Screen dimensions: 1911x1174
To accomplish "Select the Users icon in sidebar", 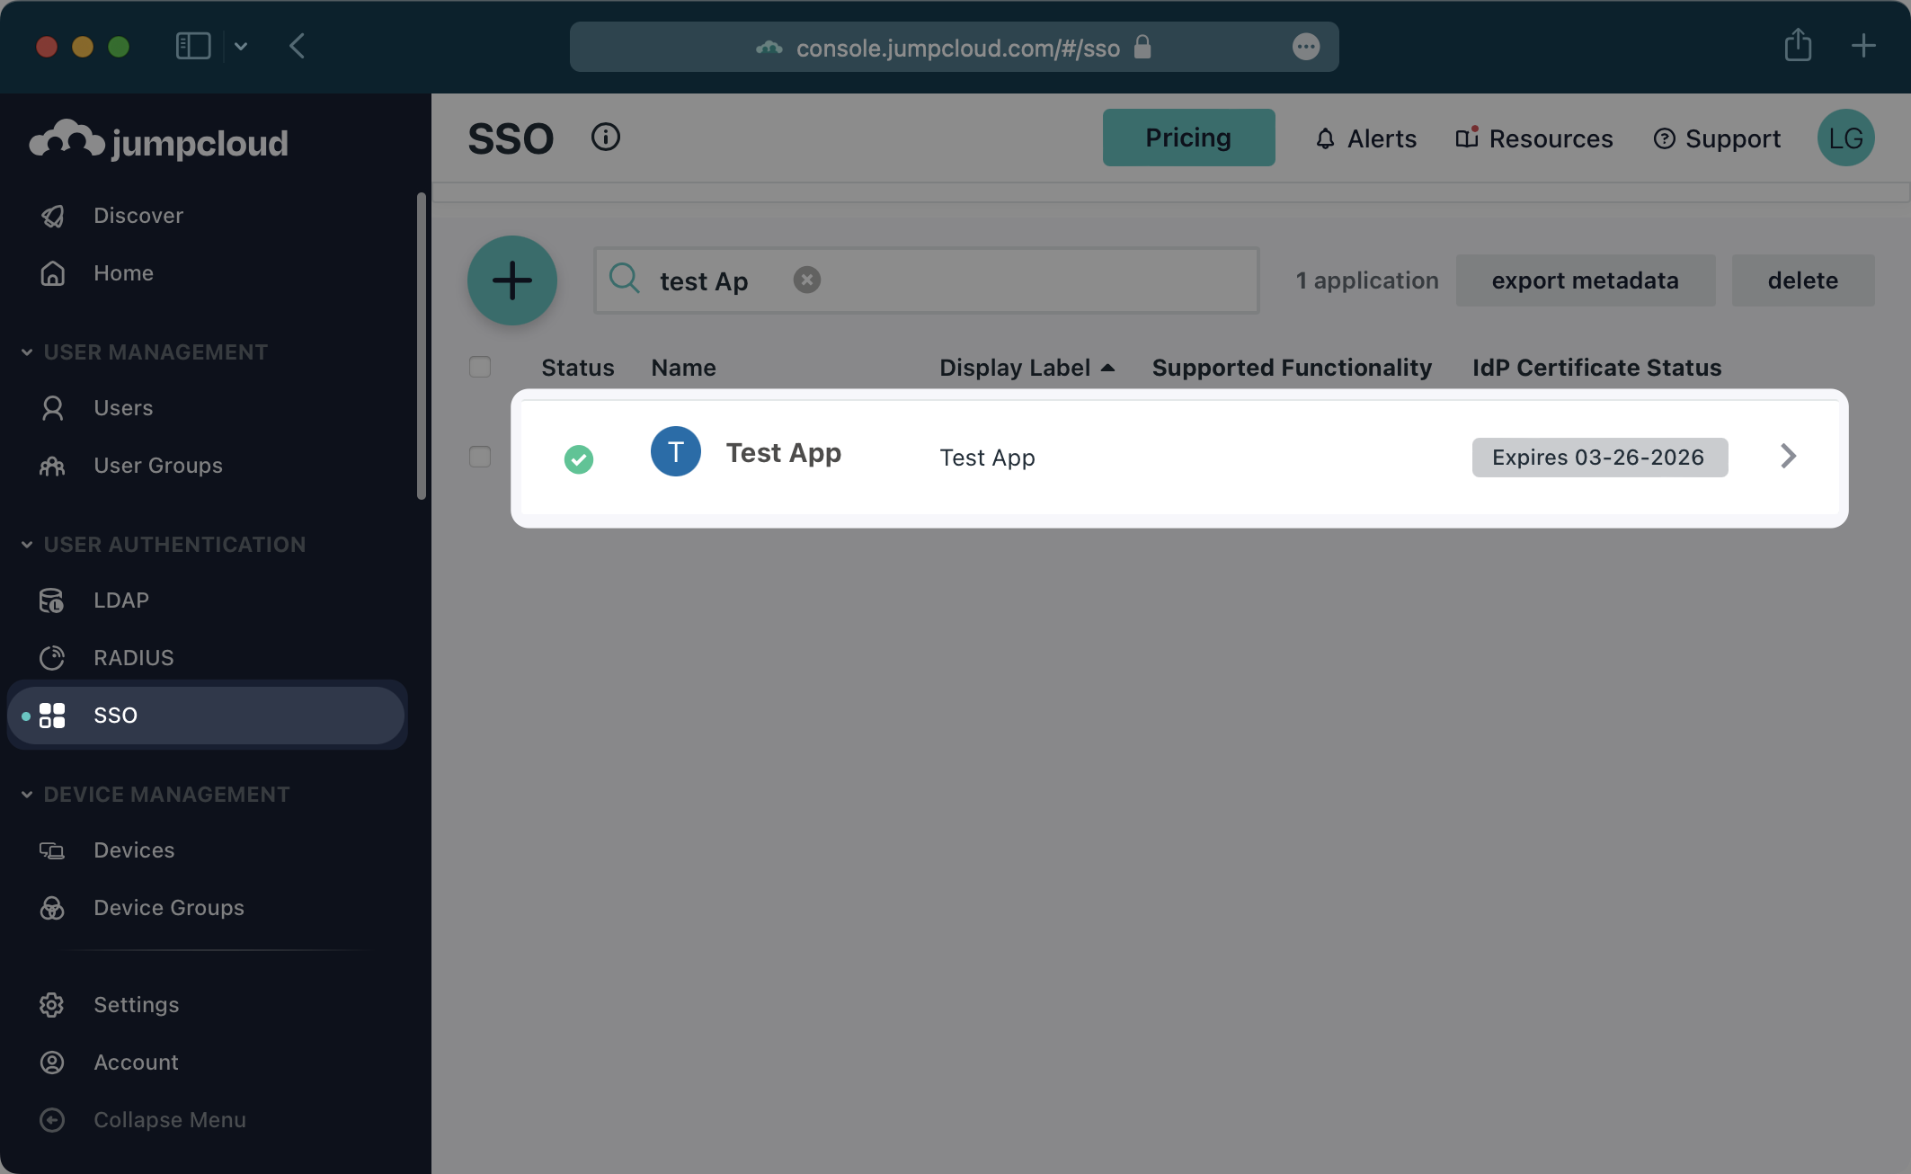I will click(53, 407).
